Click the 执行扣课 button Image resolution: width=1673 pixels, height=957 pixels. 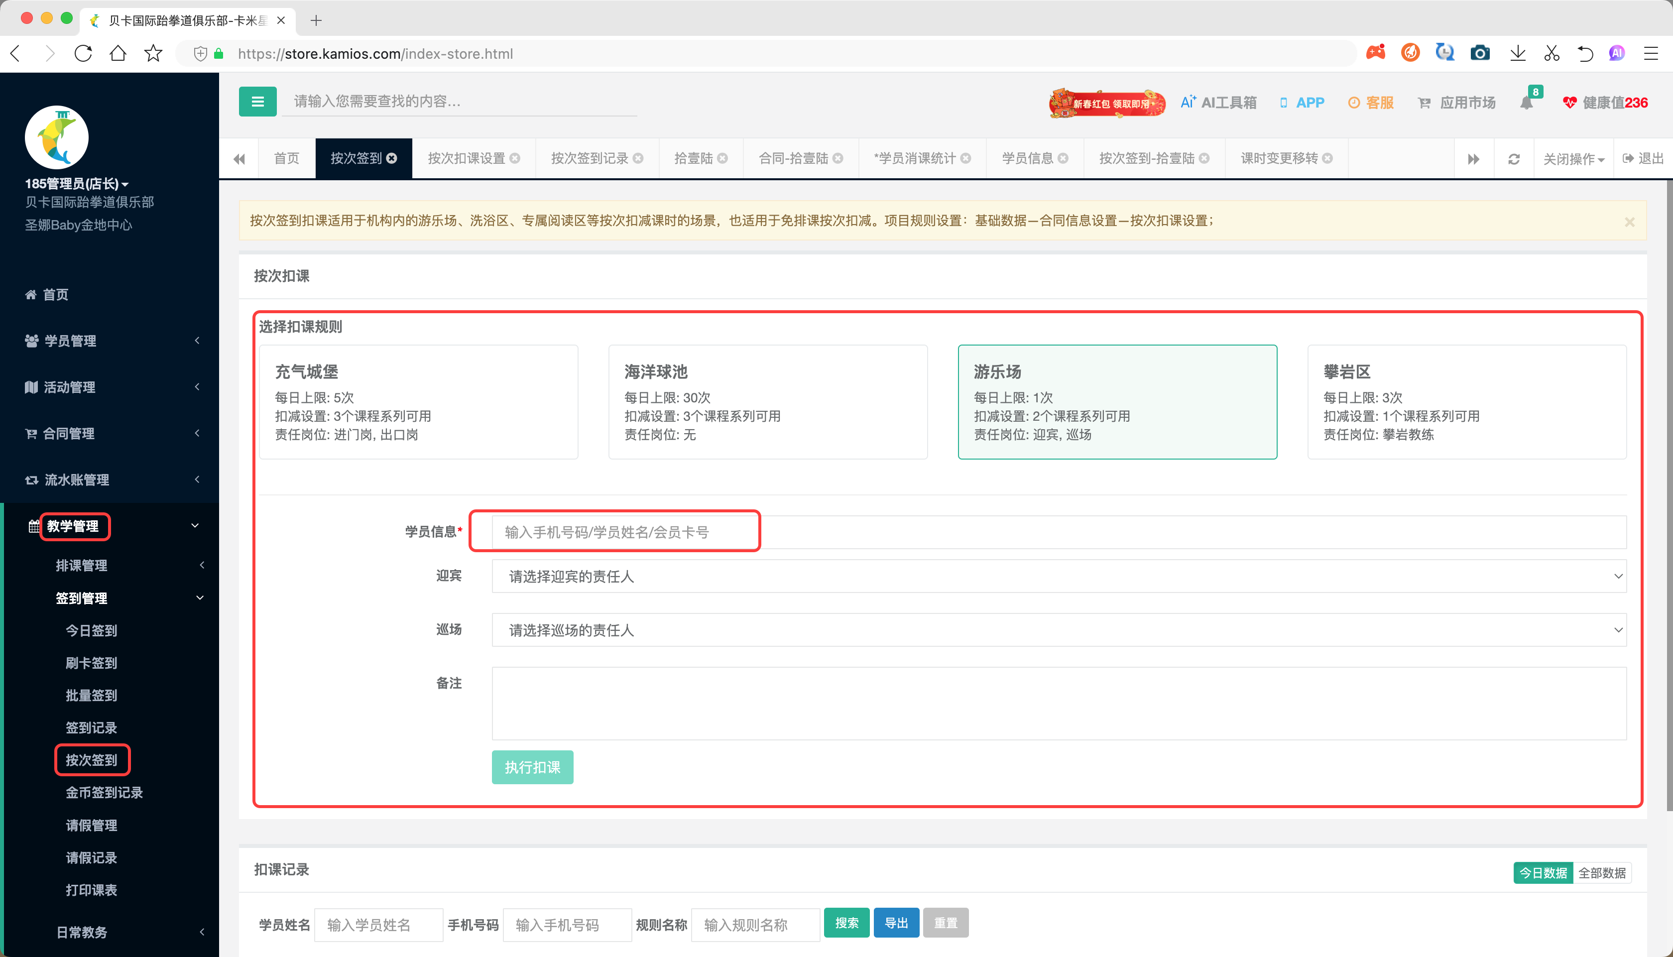[532, 767]
